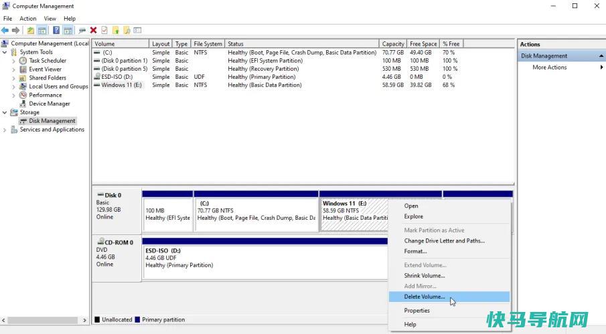Open the Help menu in menu bar
606x334 pixels.
70,19
